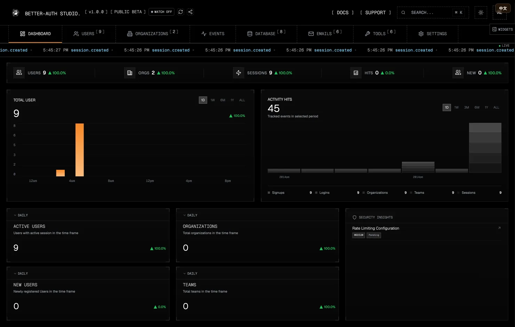
Task: Click the Users stat card icon
Action: click(x=19, y=73)
